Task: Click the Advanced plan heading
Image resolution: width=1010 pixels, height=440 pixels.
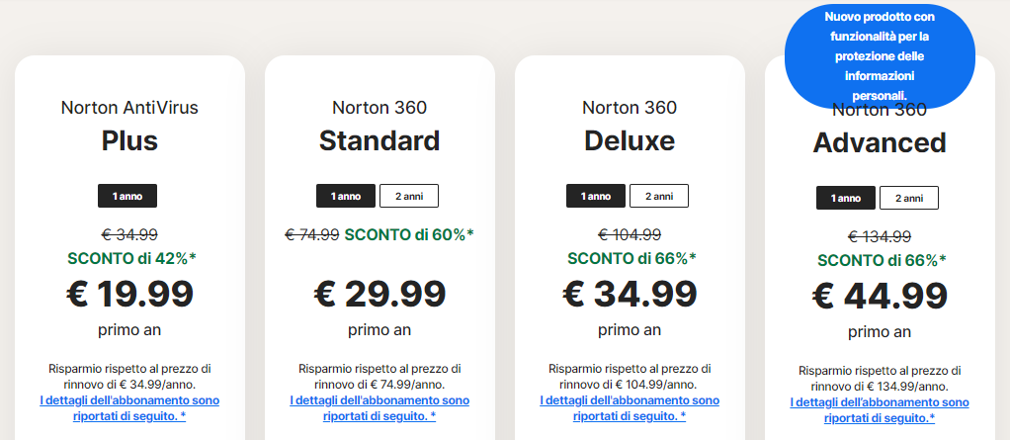Action: pyautogui.click(x=880, y=142)
